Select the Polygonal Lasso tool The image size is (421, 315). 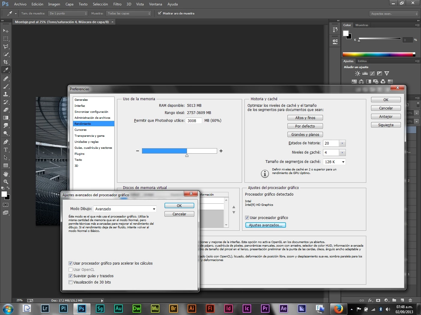point(6,46)
